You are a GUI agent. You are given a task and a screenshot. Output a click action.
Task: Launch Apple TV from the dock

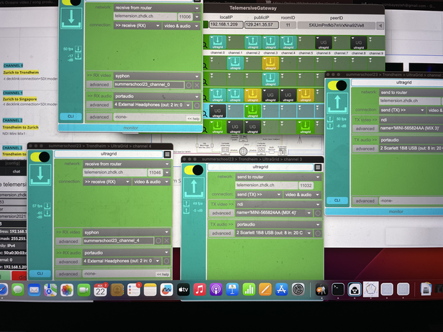pos(183,289)
